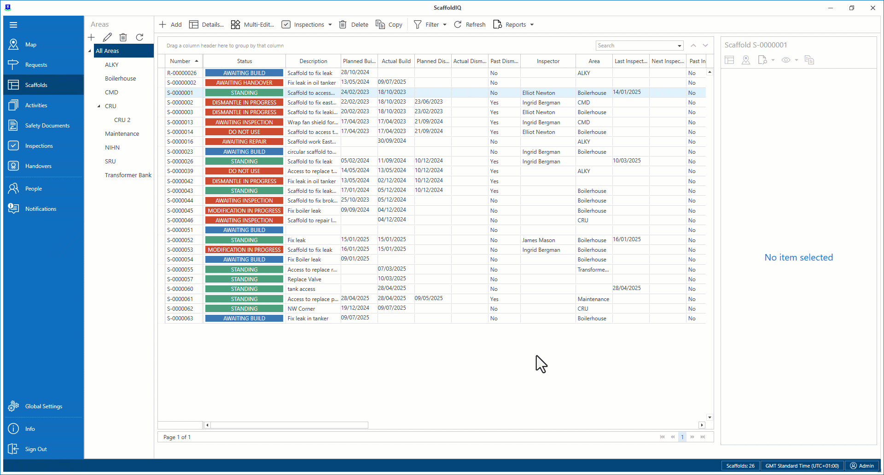This screenshot has height=475, width=884.
Task: Delete area using trash icon in Areas panel
Action: (x=123, y=37)
